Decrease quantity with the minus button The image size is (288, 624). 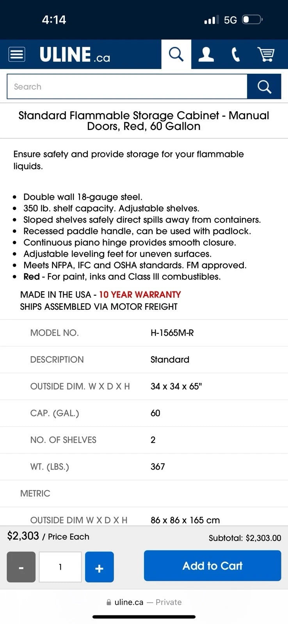point(21,567)
